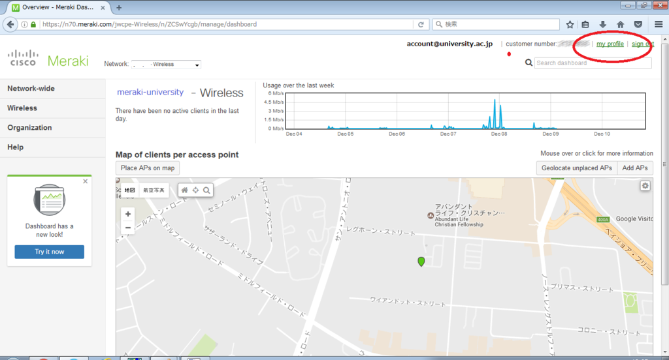This screenshot has width=669, height=360.
Task: Click the sign out link
Action: (x=643, y=44)
